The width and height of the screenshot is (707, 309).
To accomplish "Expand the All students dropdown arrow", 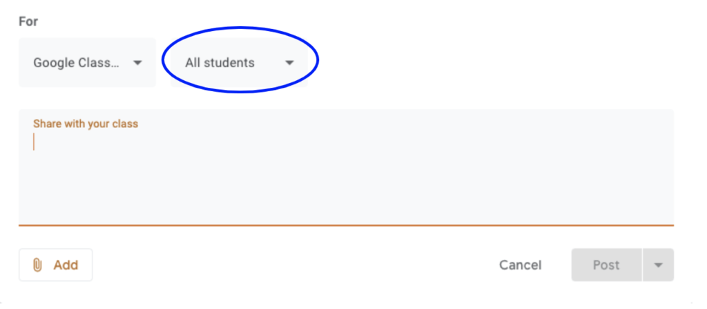I will (289, 63).
